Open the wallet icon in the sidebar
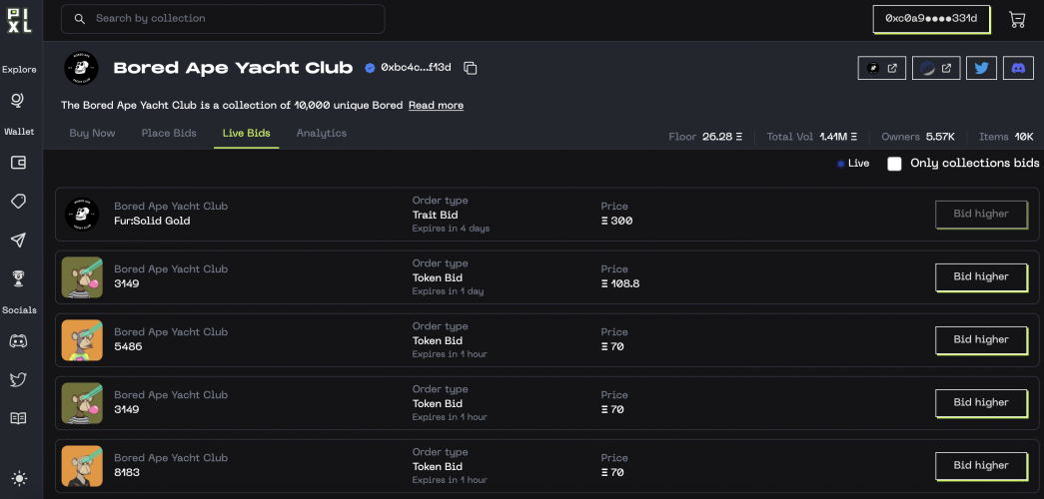1044x499 pixels. [18, 163]
